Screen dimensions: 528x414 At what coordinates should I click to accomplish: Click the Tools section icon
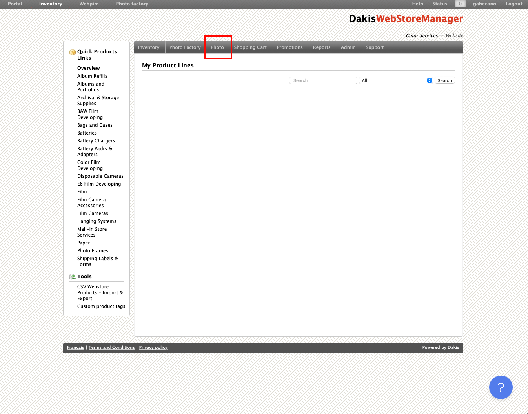(73, 277)
